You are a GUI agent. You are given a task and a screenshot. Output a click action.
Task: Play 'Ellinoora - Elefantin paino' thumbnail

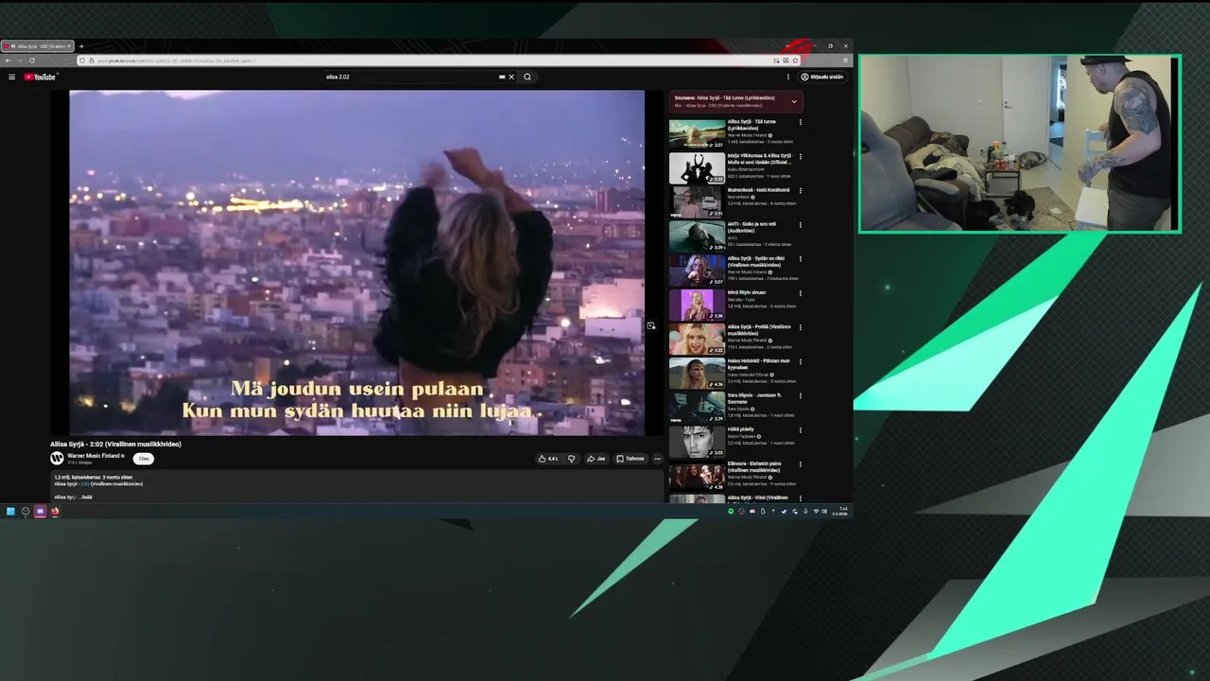tap(697, 476)
